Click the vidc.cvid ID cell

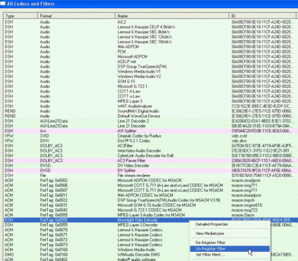(239, 136)
